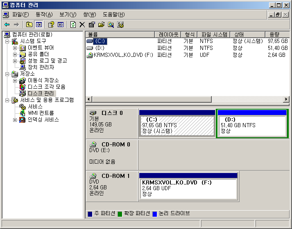Sort by the 볼륨 column header
Image resolution: width=292 pixels, height=229 pixels.
120,35
